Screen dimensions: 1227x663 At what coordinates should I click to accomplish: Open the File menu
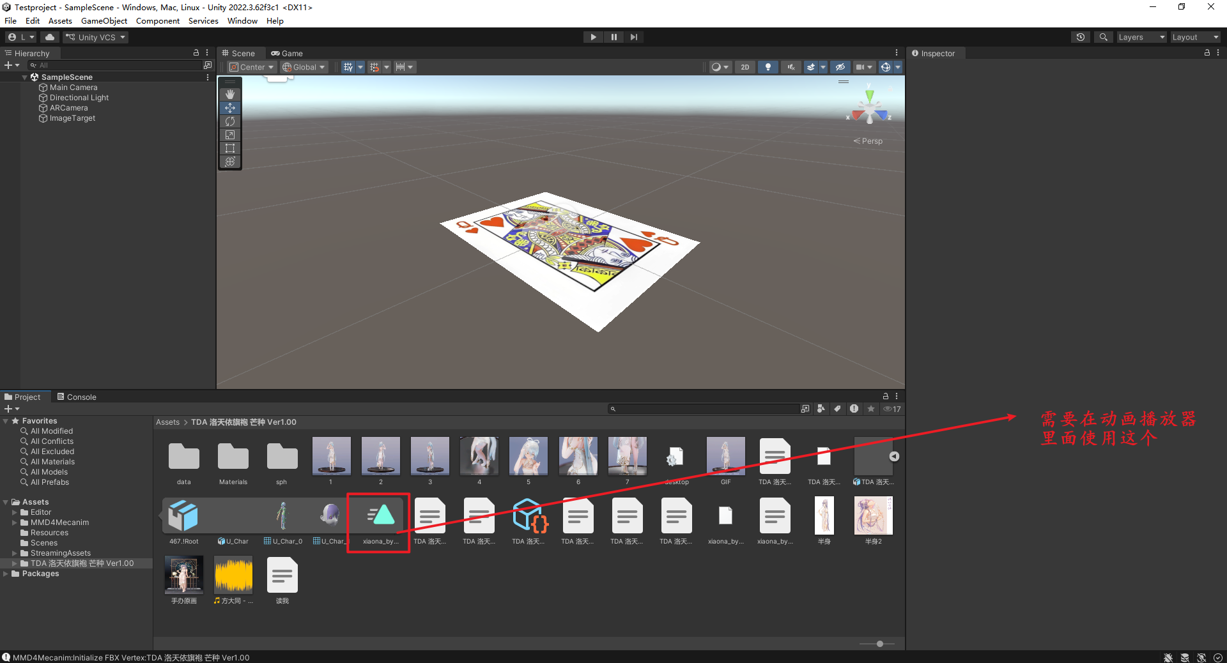point(10,21)
